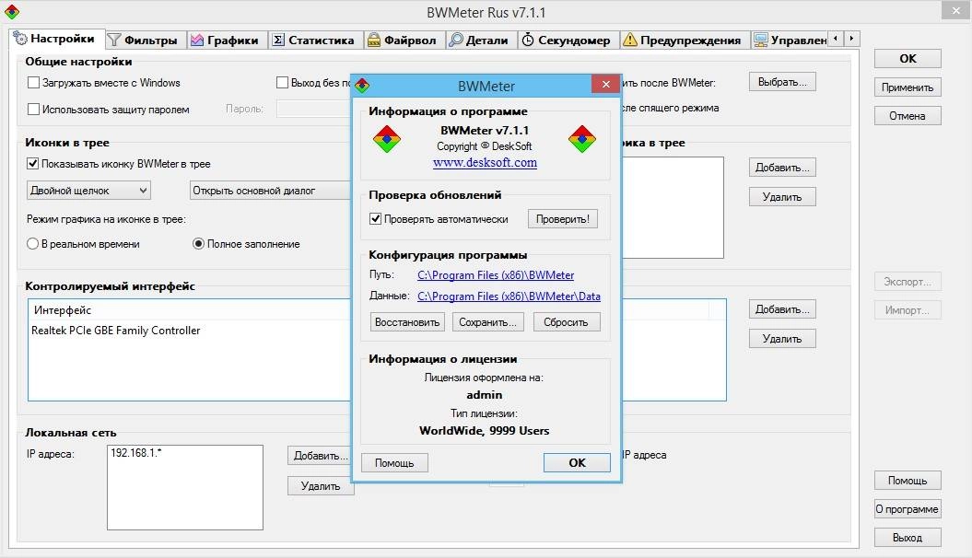Open the Открыть основной диалог dropdown

[270, 191]
